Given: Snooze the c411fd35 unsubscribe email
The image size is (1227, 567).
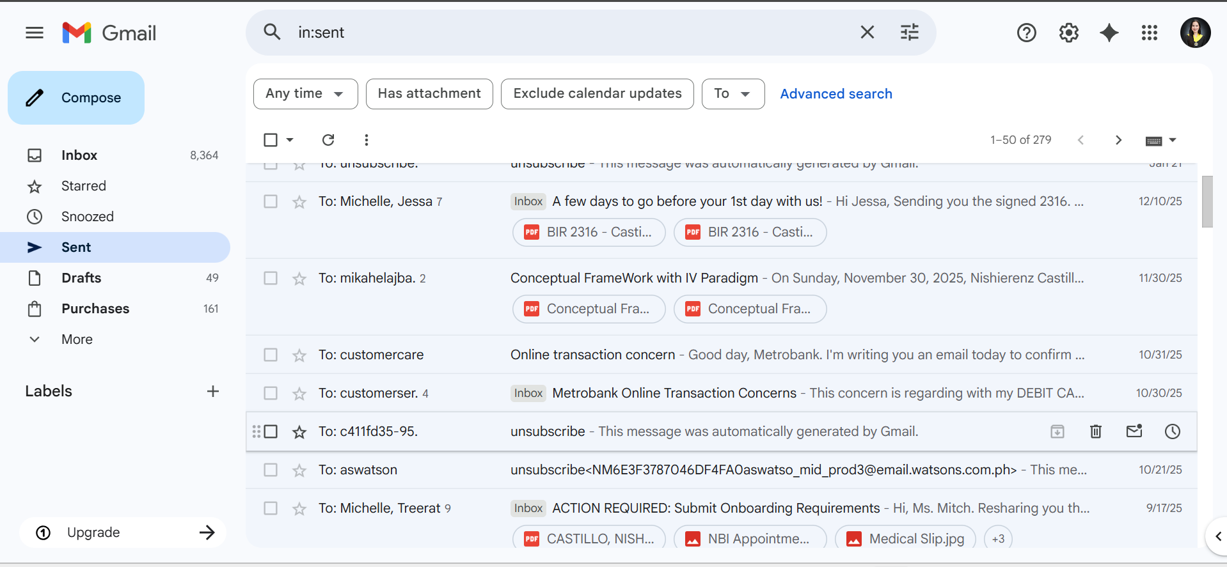Looking at the screenshot, I should (1172, 431).
